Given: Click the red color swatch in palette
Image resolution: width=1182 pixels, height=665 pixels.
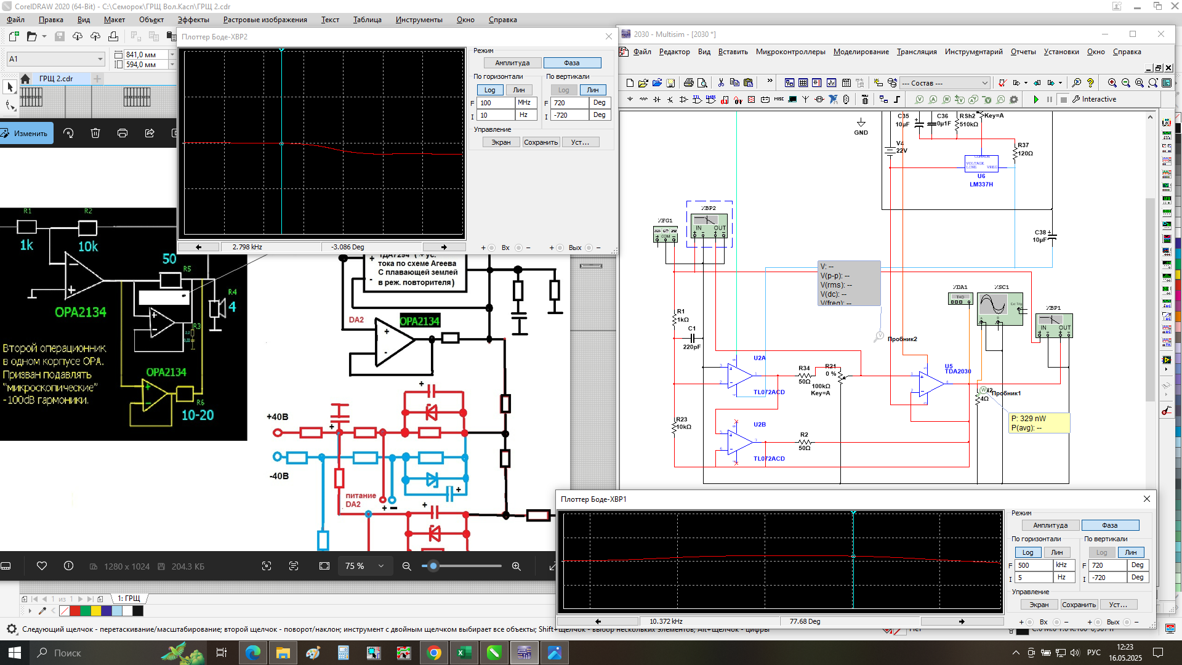Looking at the screenshot, I should point(75,611).
